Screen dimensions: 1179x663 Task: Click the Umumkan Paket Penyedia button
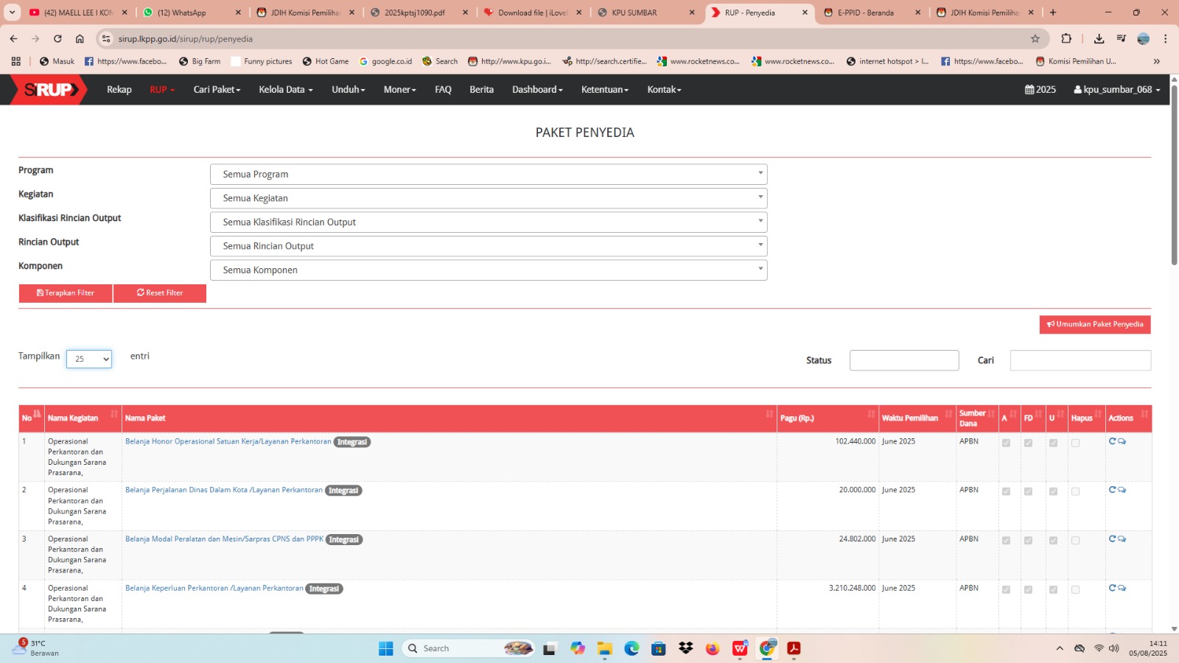coord(1094,325)
